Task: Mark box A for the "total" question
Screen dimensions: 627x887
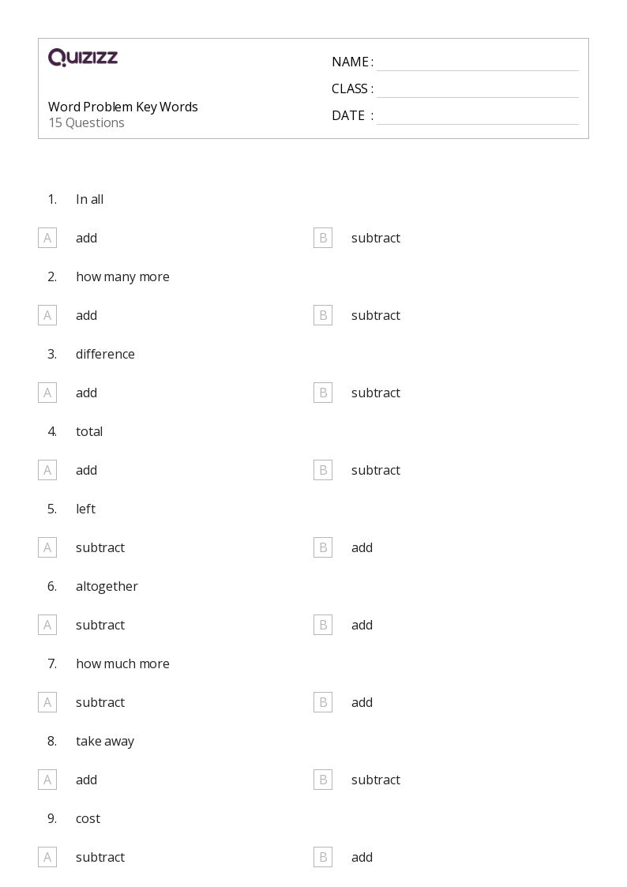Action: [47, 470]
